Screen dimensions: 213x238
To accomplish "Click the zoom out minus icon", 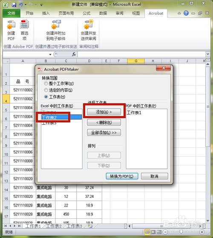I will coord(165,232).
